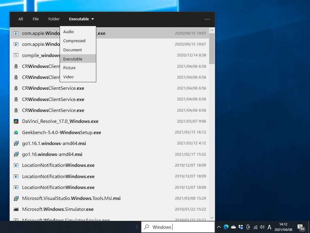Click the Geekbench setup file icon
Image resolution: width=310 pixels, height=233 pixels.
[16, 132]
